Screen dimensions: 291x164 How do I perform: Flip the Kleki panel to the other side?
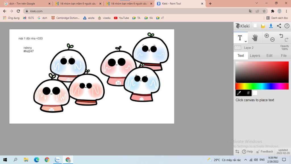click(x=237, y=151)
